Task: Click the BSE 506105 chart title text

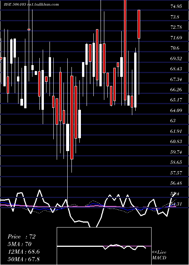Action: point(31,5)
